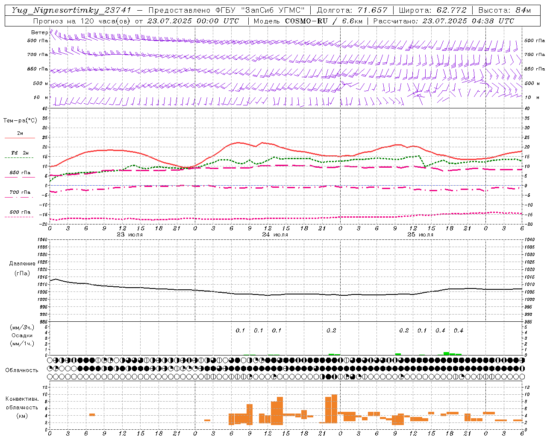
Task: Click the 25 июля date label
Action: [420, 234]
